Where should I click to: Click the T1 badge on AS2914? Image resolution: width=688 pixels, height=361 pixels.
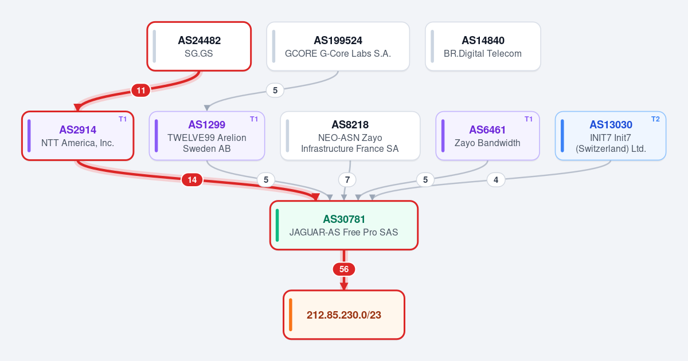click(x=123, y=119)
